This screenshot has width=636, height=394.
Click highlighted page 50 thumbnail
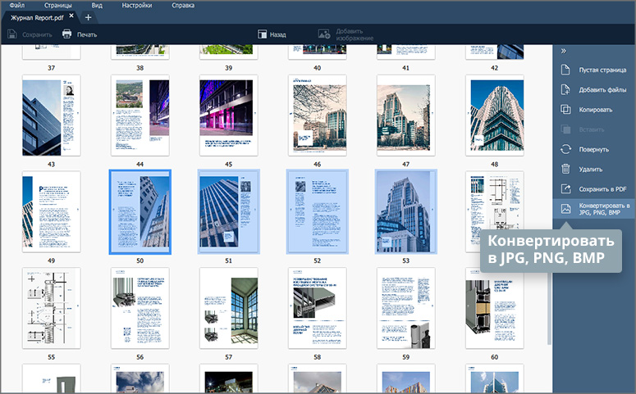140,212
